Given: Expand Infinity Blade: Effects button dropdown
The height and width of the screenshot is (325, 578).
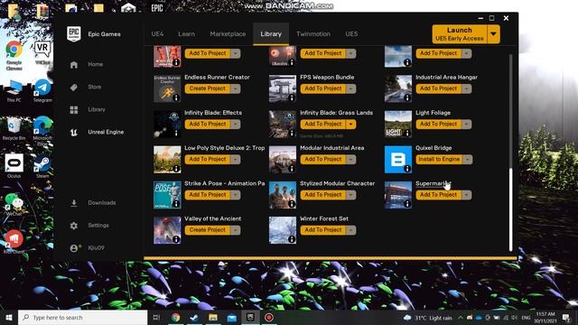Looking at the screenshot, I should click(x=235, y=124).
